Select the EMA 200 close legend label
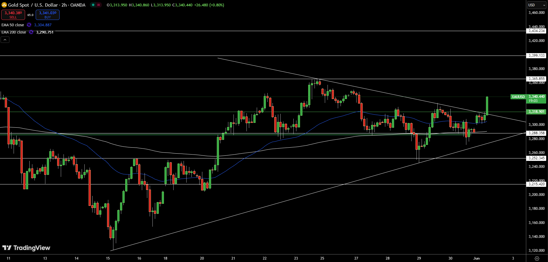548x262 pixels. 14,32
